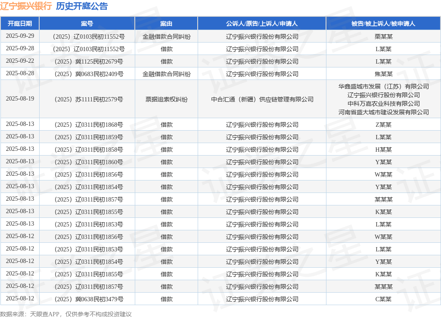Viewport: 441px width, 318px height.
Task: Click defendant 河南省盛大城市建设发展有限公司
Action: coord(384,112)
